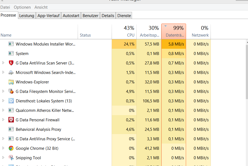Expand the Snipping Tool process group
This screenshot has height=166, width=248.
point(3,158)
